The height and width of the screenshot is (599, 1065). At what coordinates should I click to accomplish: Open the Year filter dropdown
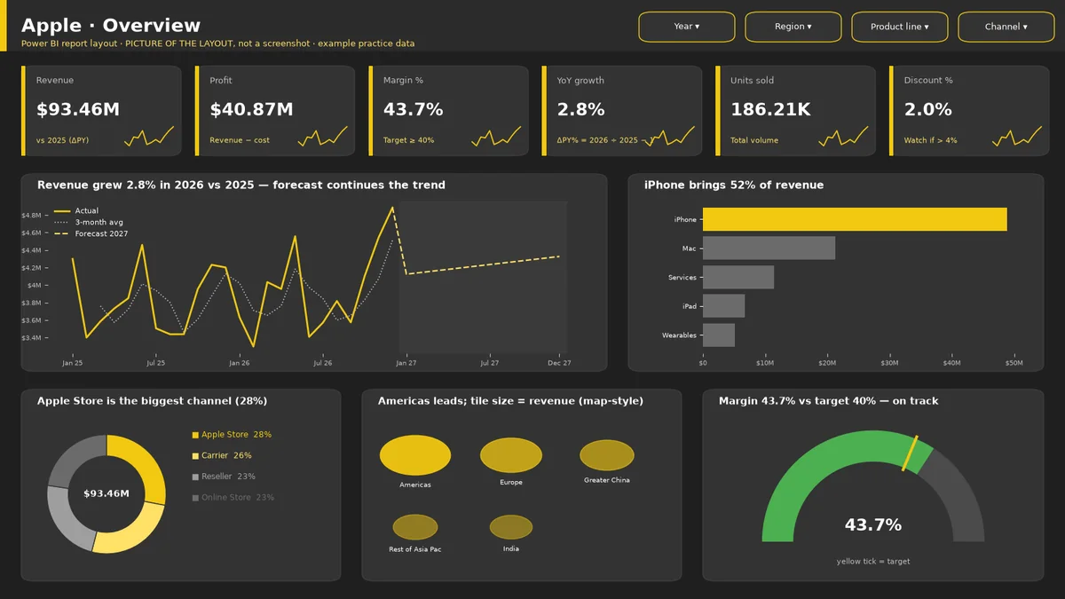click(687, 27)
